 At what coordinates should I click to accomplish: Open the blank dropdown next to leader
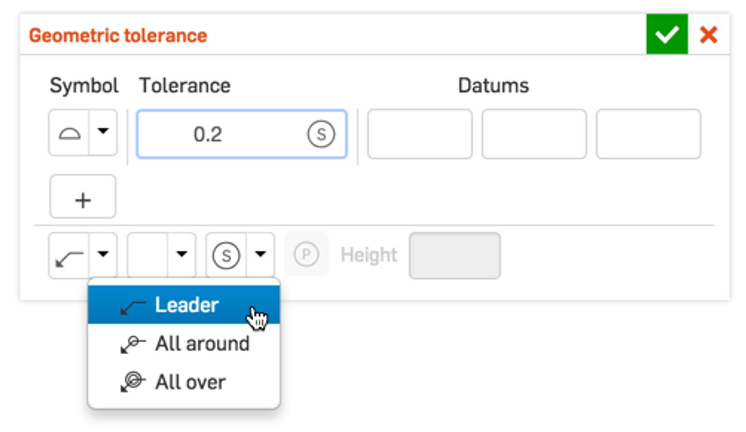tap(181, 254)
